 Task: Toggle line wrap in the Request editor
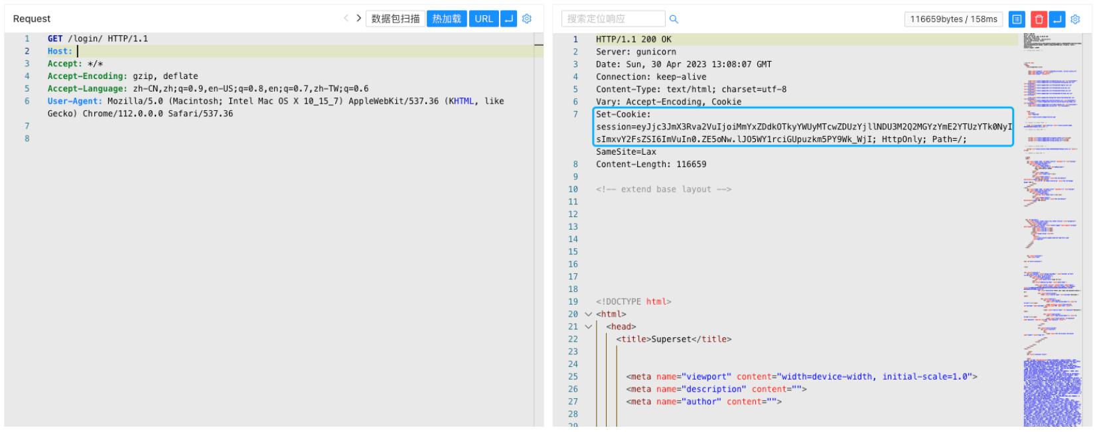(x=508, y=19)
